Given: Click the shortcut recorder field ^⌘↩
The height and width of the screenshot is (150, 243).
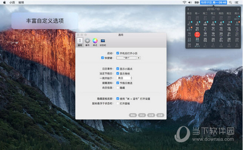Looking at the screenshot, I should [126, 58].
